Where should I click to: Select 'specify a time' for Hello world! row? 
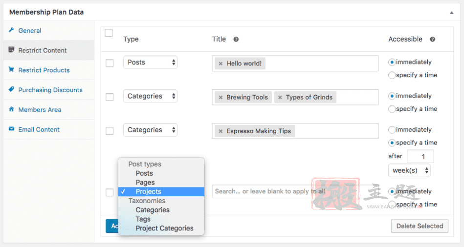pyautogui.click(x=392, y=75)
